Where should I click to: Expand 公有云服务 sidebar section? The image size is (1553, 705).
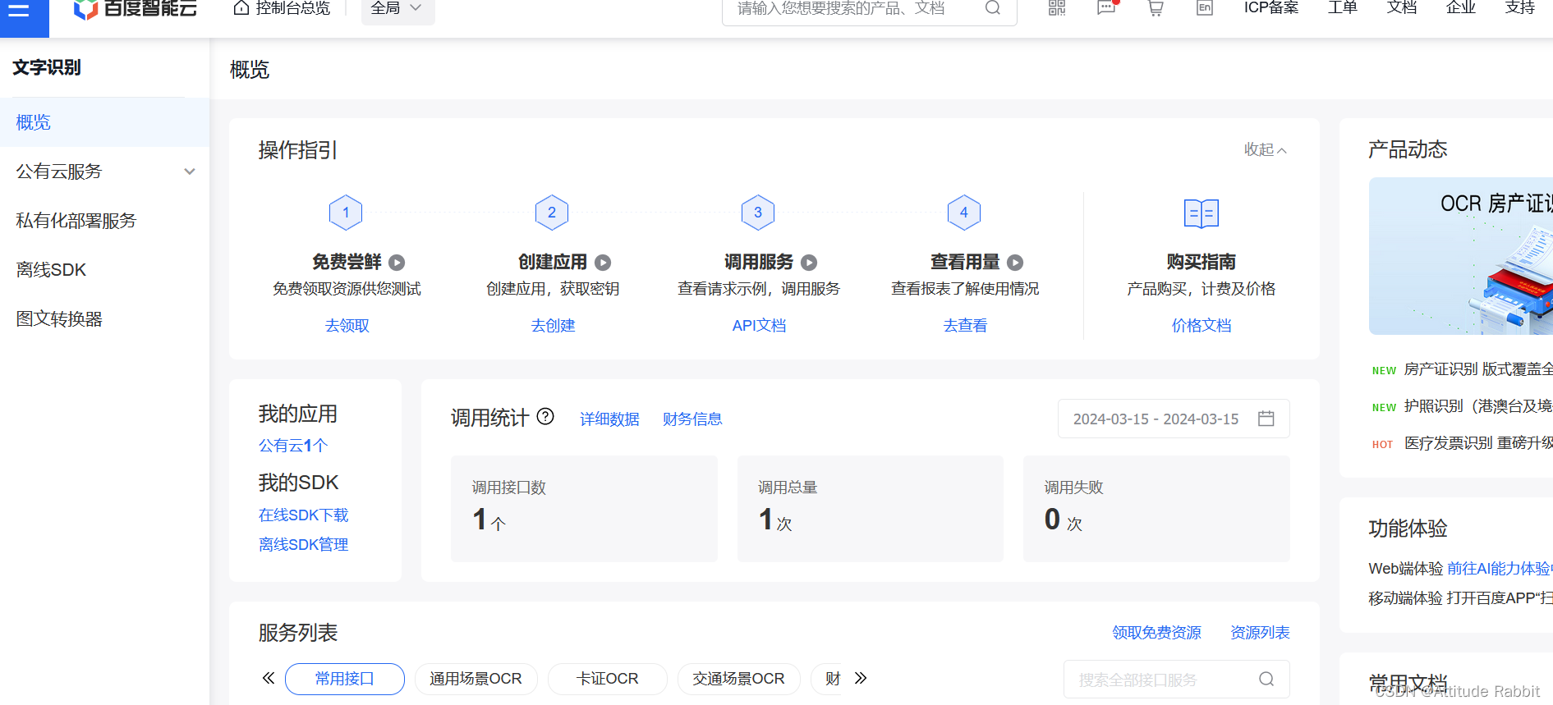104,172
